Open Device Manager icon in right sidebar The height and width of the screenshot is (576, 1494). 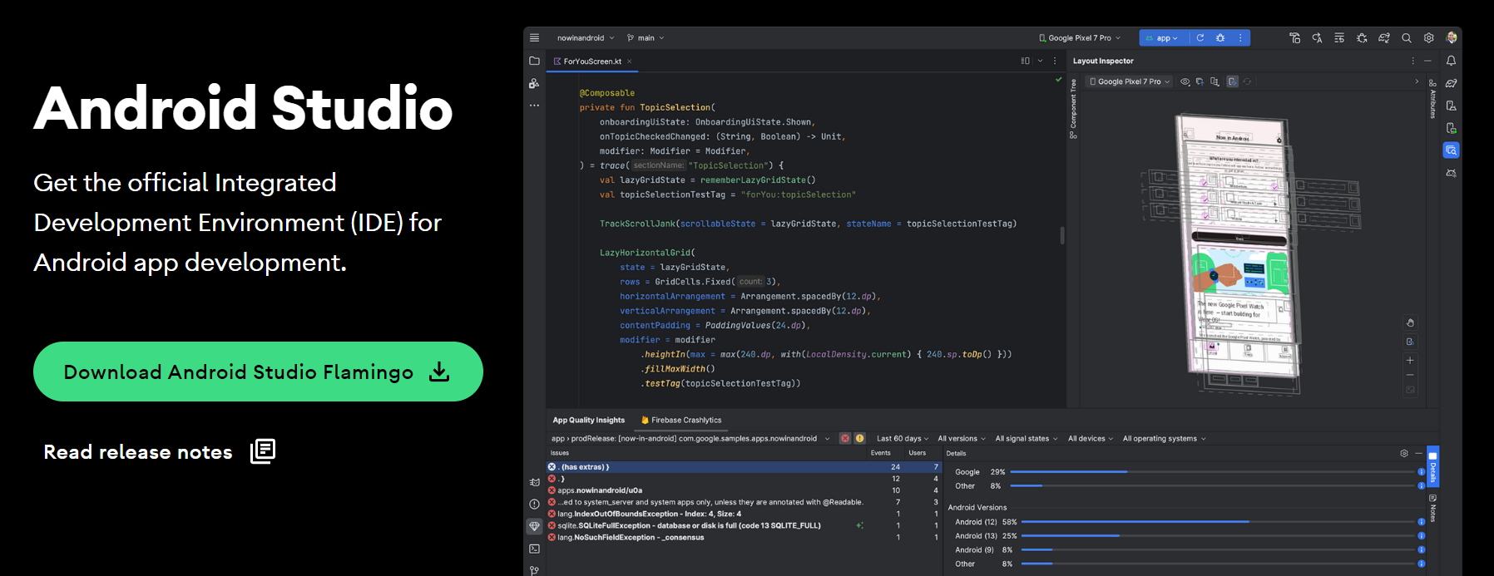pyautogui.click(x=1451, y=106)
